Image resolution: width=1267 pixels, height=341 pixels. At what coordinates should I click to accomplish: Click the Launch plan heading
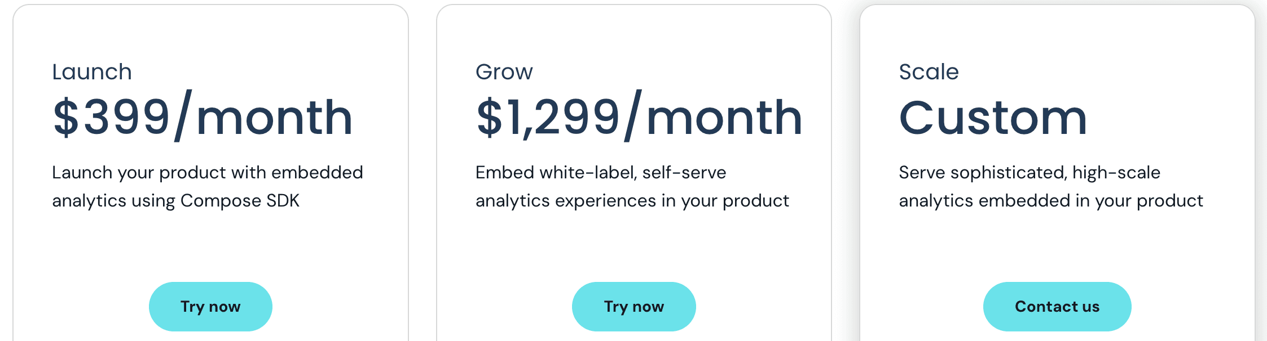[x=93, y=71]
